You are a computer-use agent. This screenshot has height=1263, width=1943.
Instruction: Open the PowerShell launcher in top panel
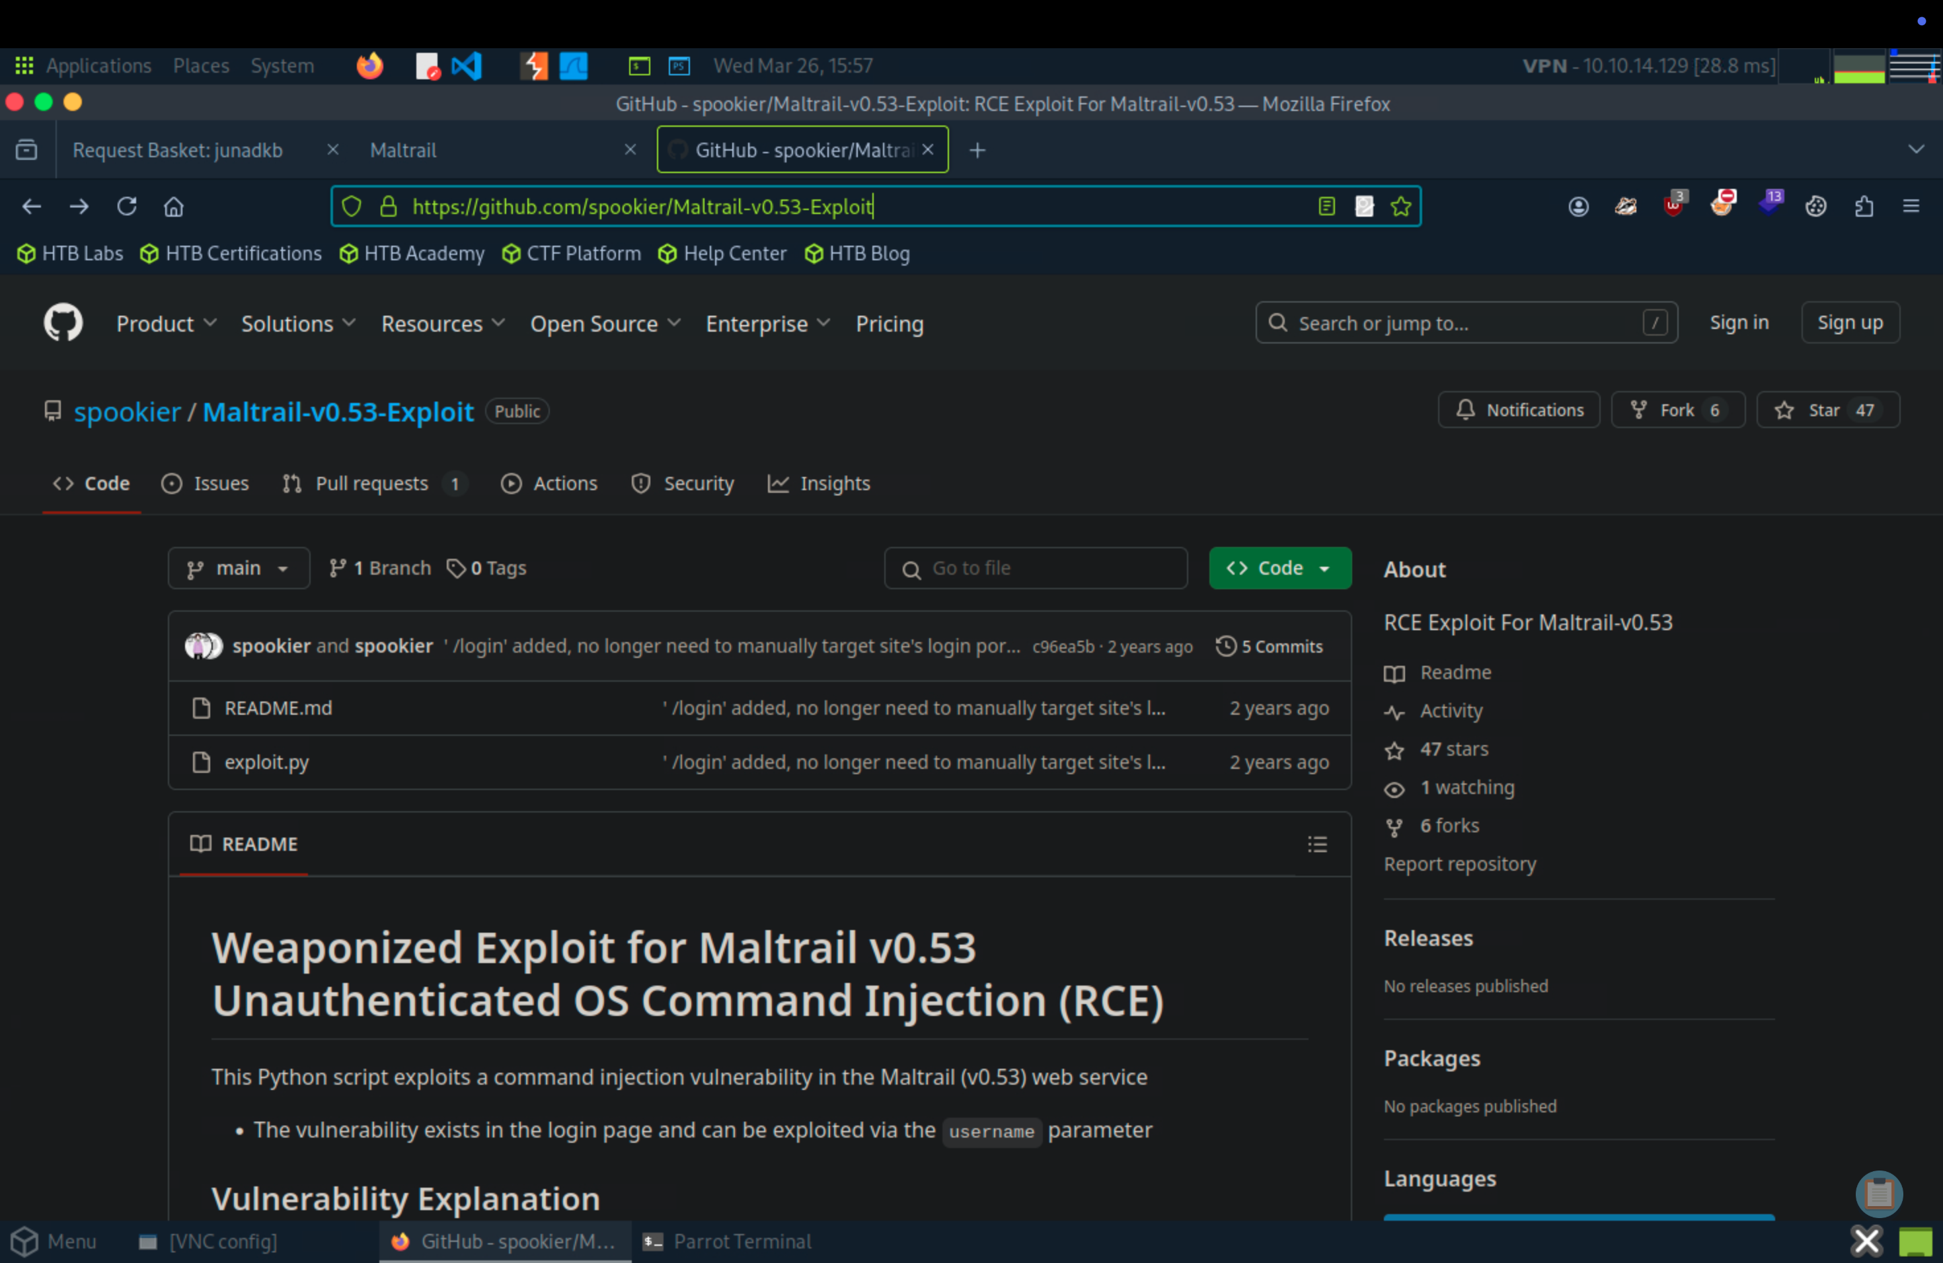click(x=679, y=66)
